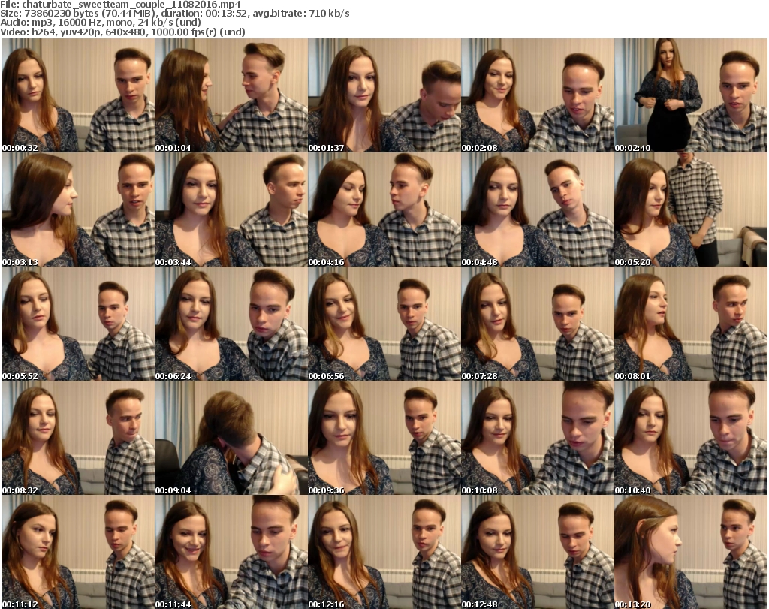Viewport: 769px width, 609px height.
Task: Click the contact-sheet frame at 00:12:16
Action: 384,552
